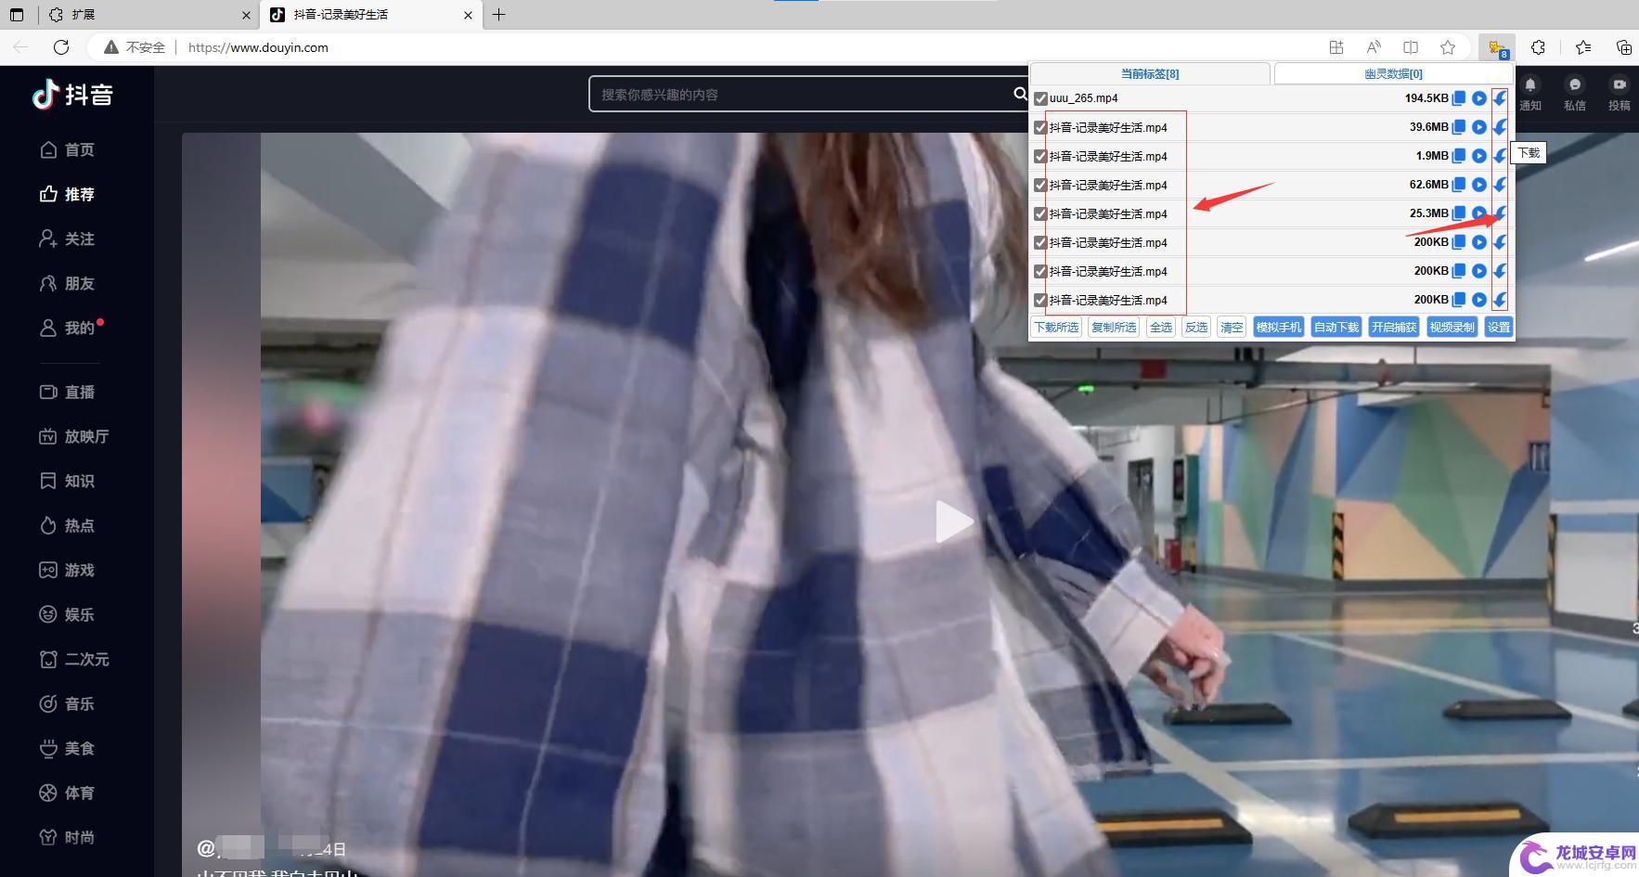The image size is (1639, 877).
Task: Copy link of the 25.3MB video
Action: coord(1459,213)
